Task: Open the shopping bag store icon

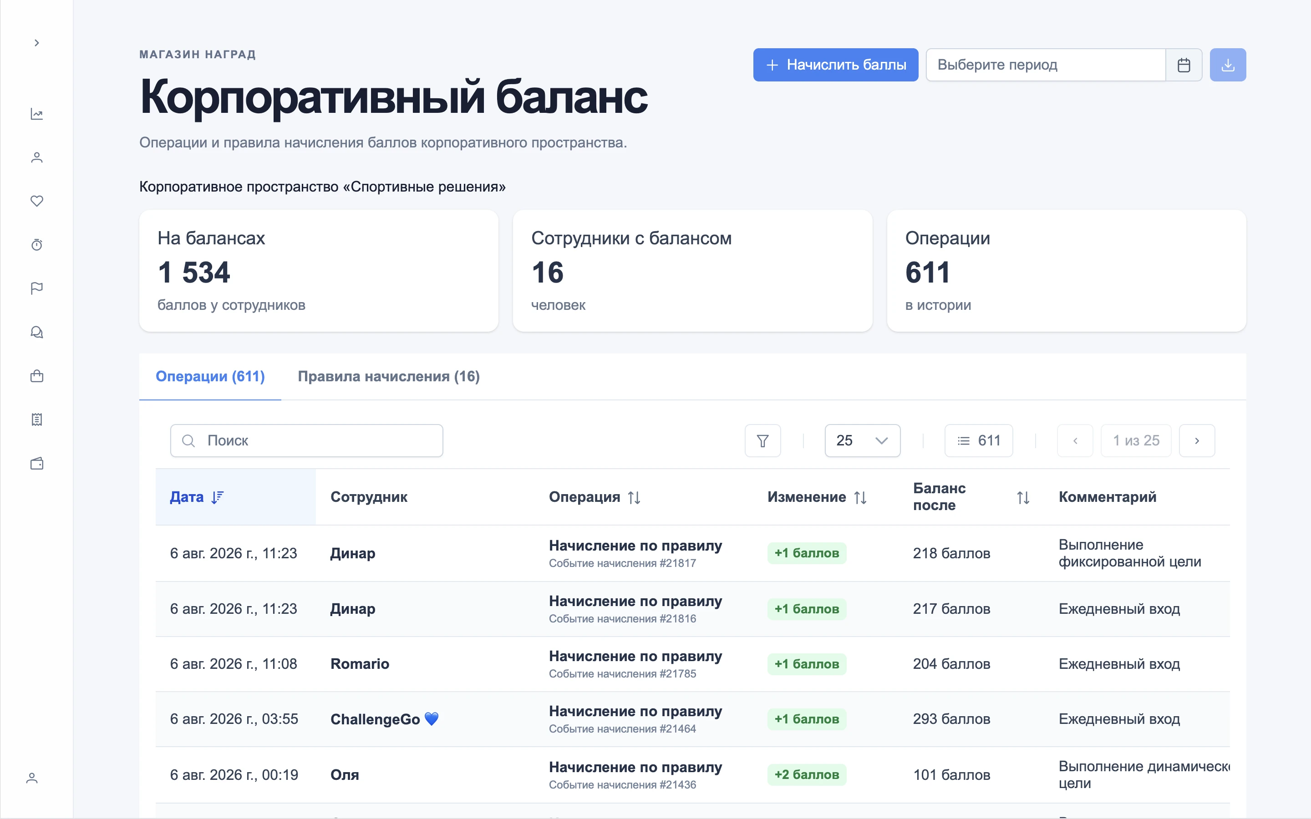Action: tap(36, 376)
